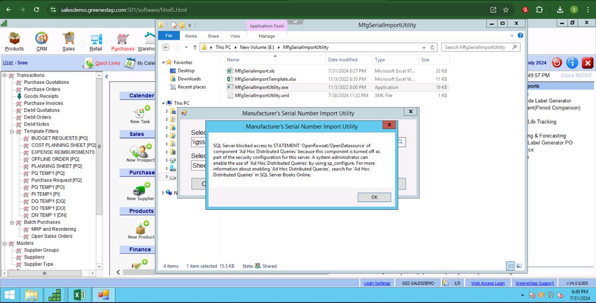Switch to the View ribbon tab

[x=235, y=36]
